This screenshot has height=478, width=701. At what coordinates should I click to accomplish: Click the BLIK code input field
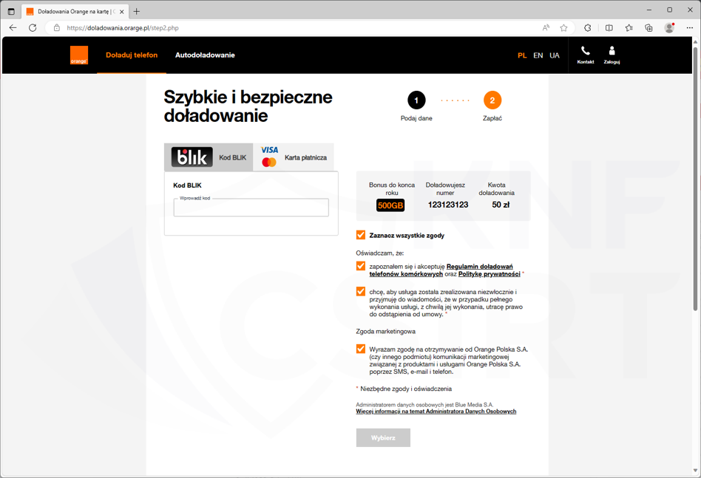(251, 208)
